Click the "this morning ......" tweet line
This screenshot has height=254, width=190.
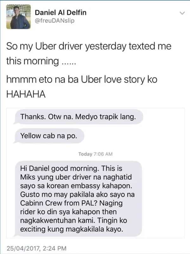tap(41, 61)
